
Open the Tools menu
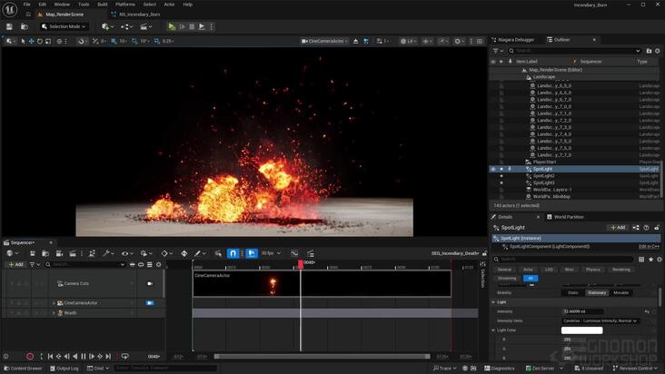84,5
